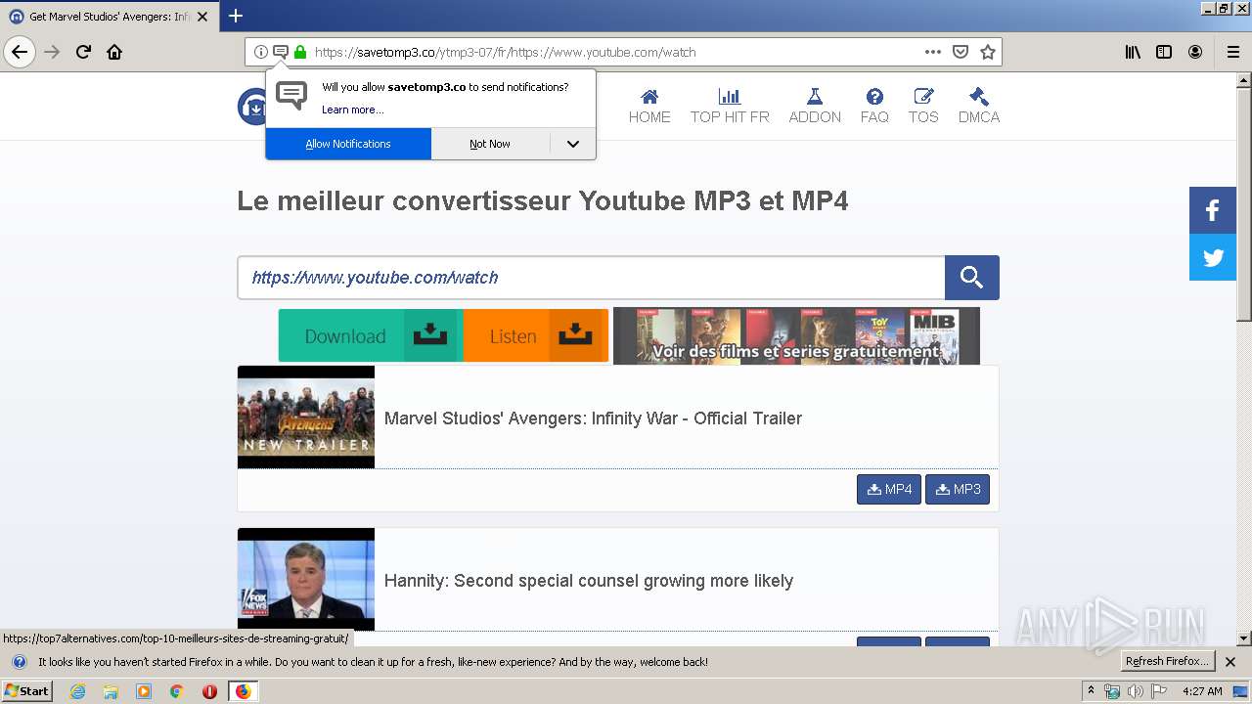Open TOS navigation item
1252x704 pixels.
pyautogui.click(x=923, y=107)
